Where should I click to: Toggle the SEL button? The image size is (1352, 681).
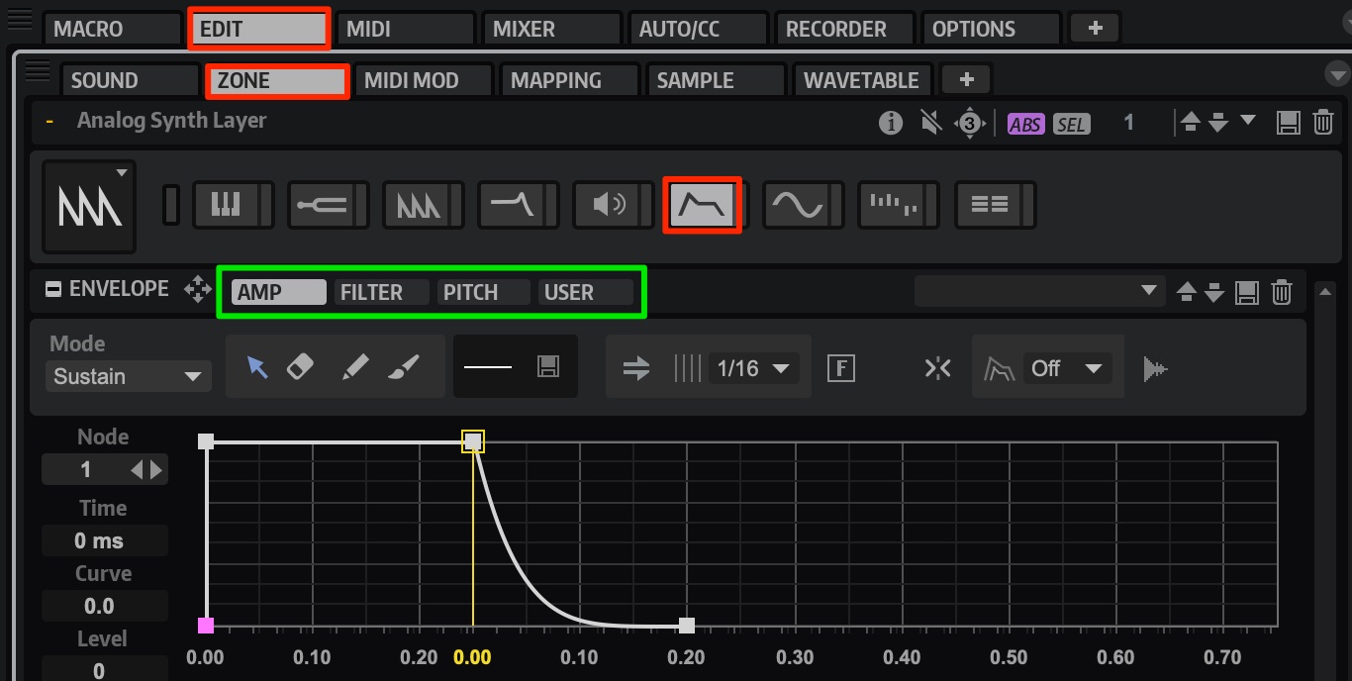[x=1071, y=124]
